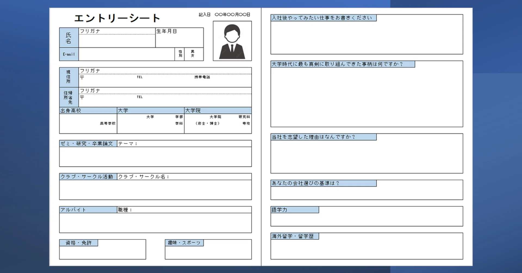522x273 pixels.
Task: Click the あなたの会社選びの基準は？ header
Action: pyautogui.click(x=324, y=183)
